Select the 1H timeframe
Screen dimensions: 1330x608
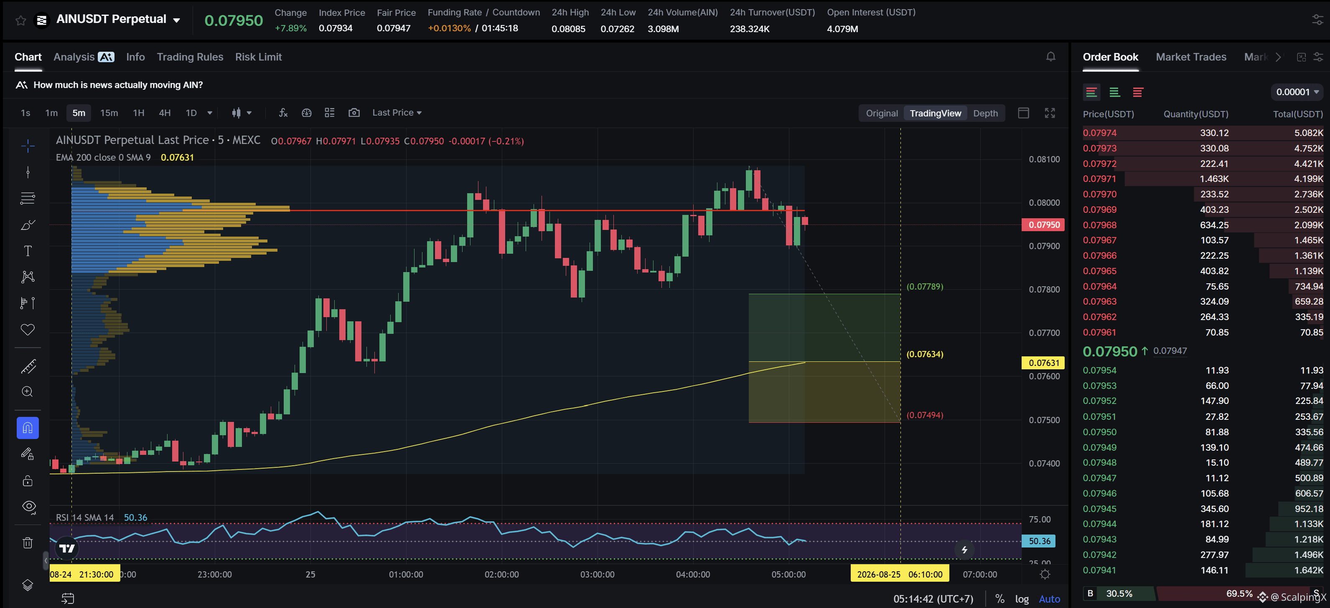point(138,113)
